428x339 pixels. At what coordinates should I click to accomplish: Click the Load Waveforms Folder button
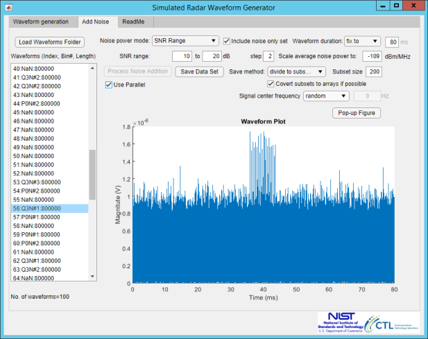(x=50, y=42)
